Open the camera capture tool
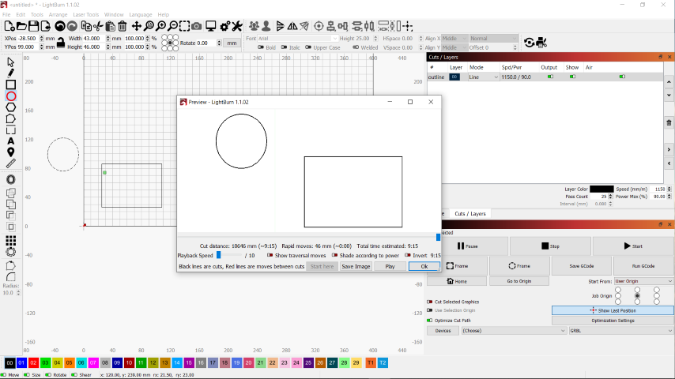The width and height of the screenshot is (675, 379). coord(198,27)
